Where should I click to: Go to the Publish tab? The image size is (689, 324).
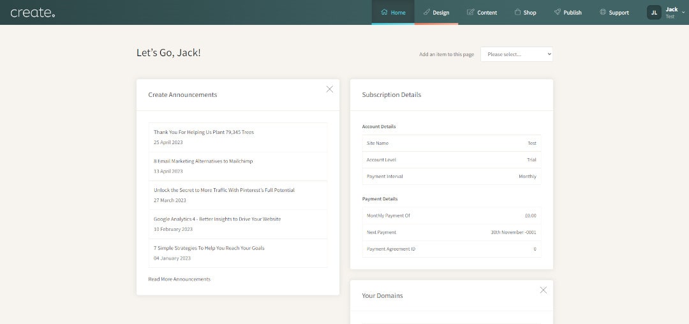pos(568,12)
